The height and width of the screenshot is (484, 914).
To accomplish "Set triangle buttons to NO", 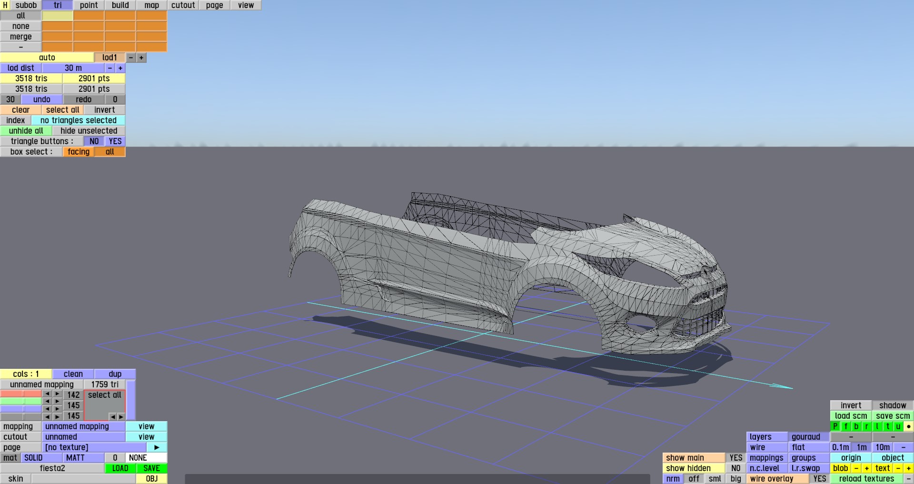I will pyautogui.click(x=94, y=141).
